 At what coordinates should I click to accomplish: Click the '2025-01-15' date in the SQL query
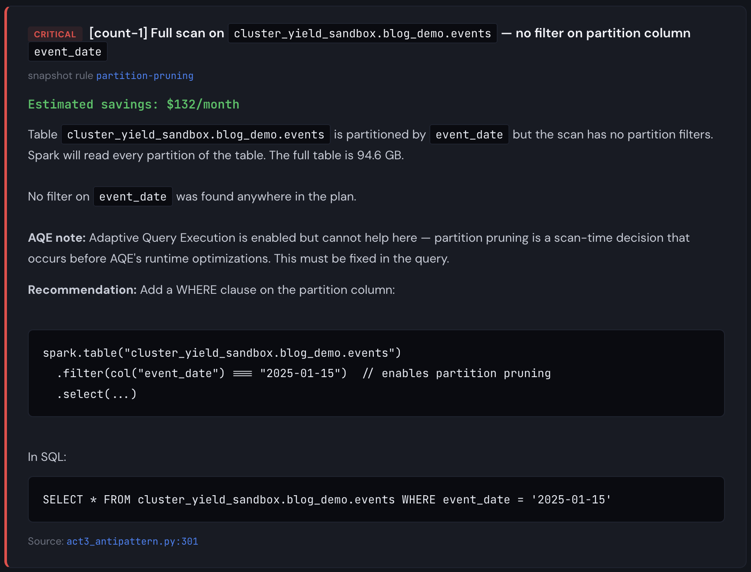click(571, 500)
